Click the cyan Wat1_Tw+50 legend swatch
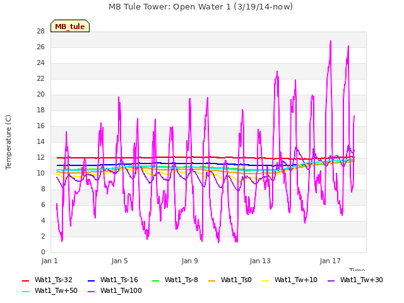The image size is (404, 303). tap(26, 292)
